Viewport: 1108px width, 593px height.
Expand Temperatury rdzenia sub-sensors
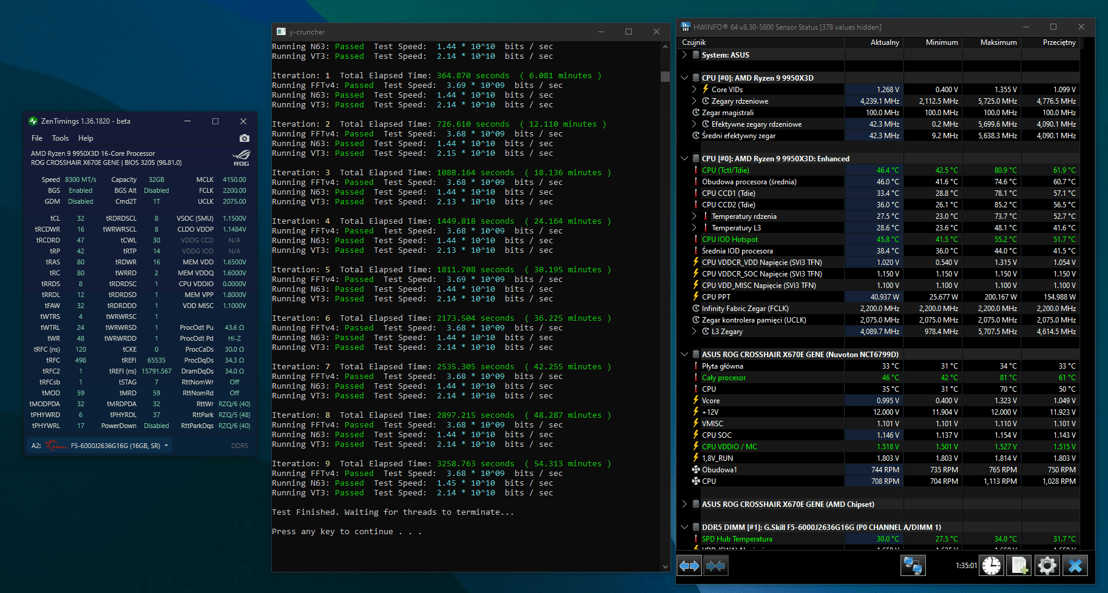click(694, 216)
